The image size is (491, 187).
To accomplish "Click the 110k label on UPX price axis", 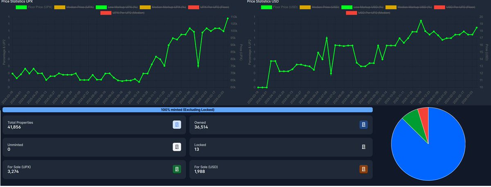I will (234, 17).
